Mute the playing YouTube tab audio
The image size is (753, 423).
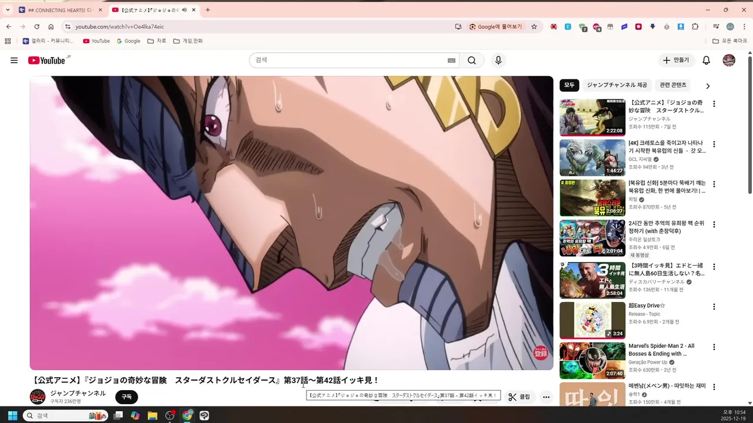click(x=185, y=10)
